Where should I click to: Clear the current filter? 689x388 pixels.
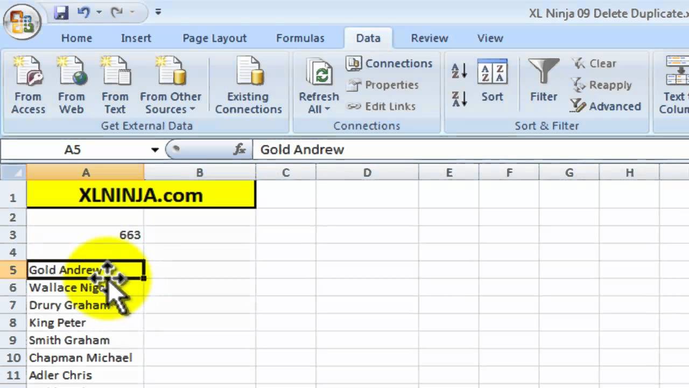[x=593, y=64]
